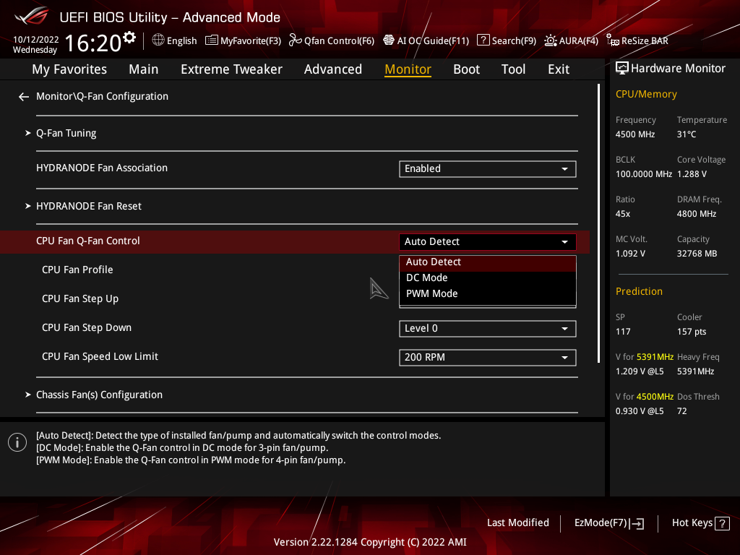Switch to the Advanced tab
This screenshot has width=740, height=555.
click(332, 69)
